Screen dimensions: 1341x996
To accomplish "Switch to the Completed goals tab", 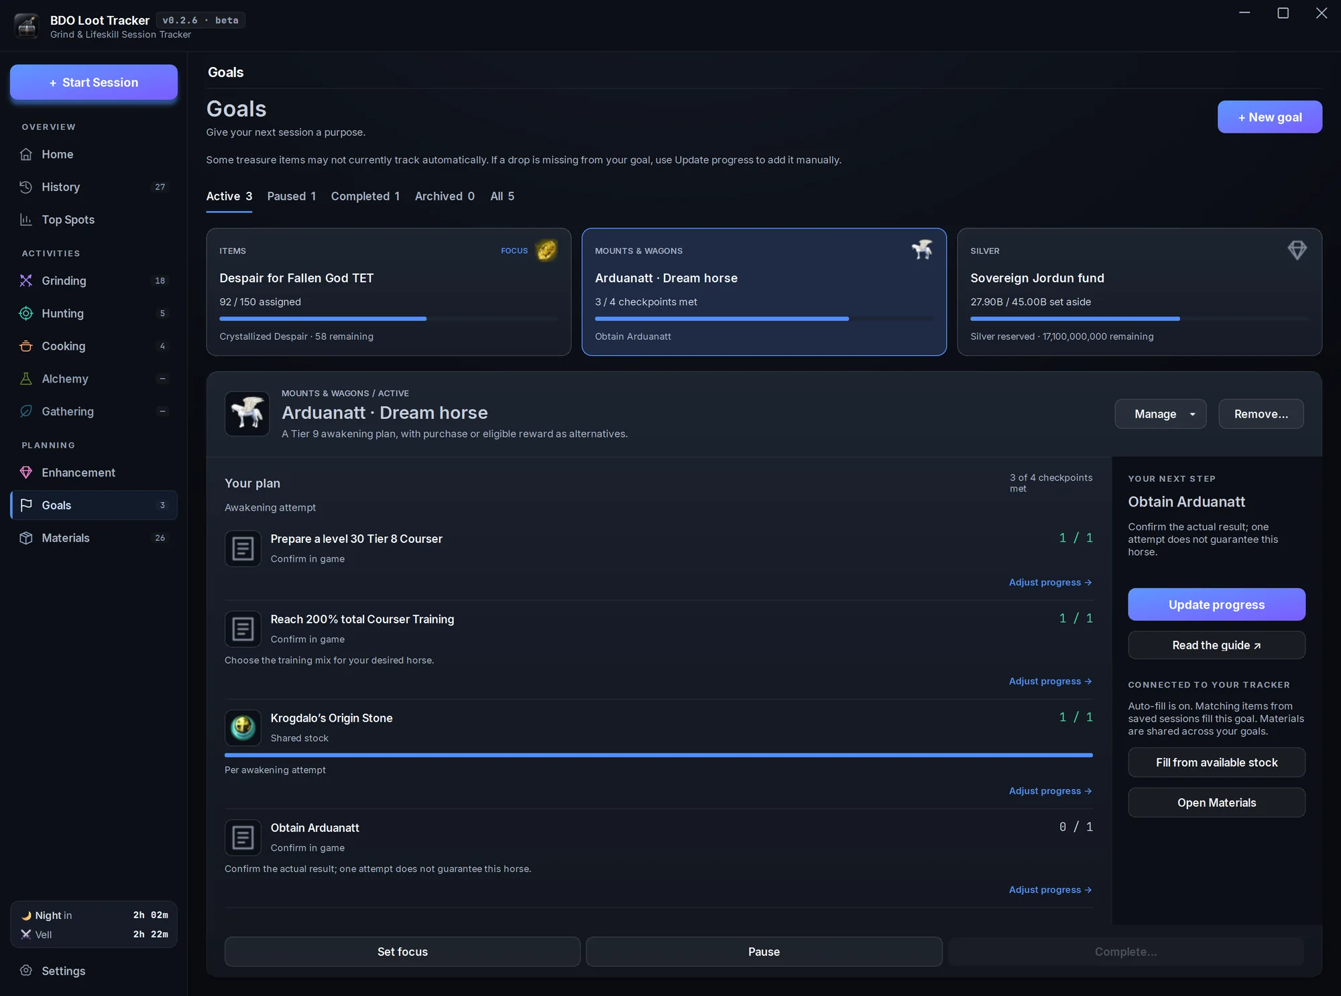I will [365, 196].
